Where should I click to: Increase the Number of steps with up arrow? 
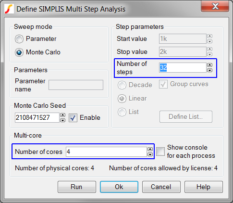[210, 65]
